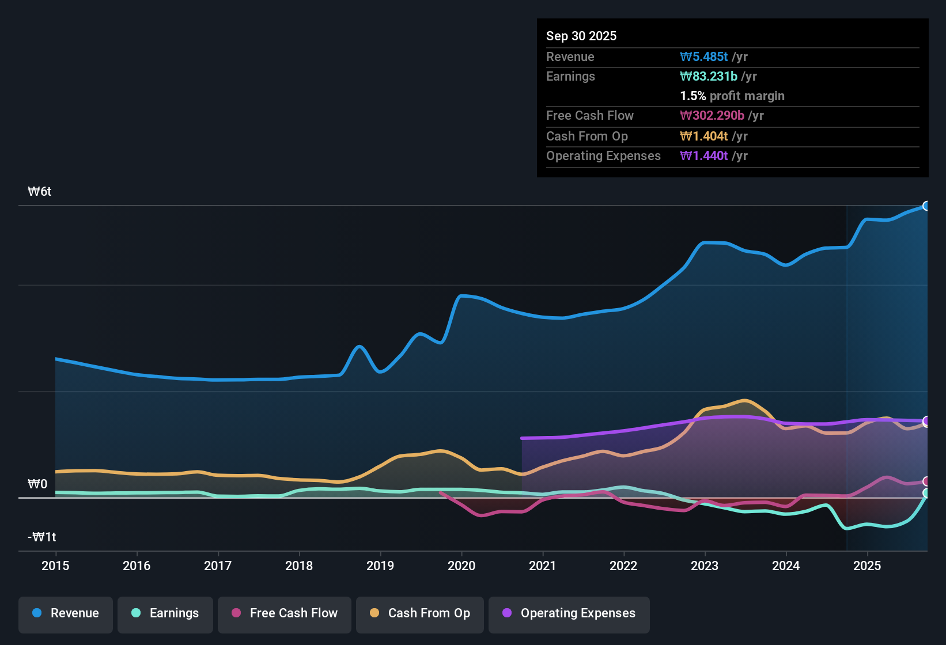The image size is (946, 645).
Task: Click the 2020 label on the time axis
Action: click(461, 566)
